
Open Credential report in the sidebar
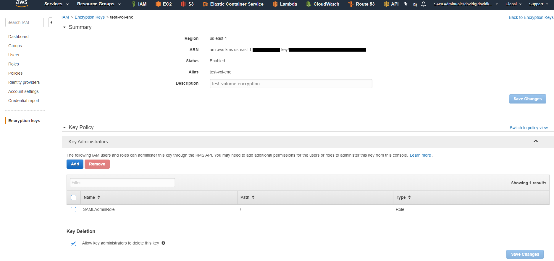[24, 101]
